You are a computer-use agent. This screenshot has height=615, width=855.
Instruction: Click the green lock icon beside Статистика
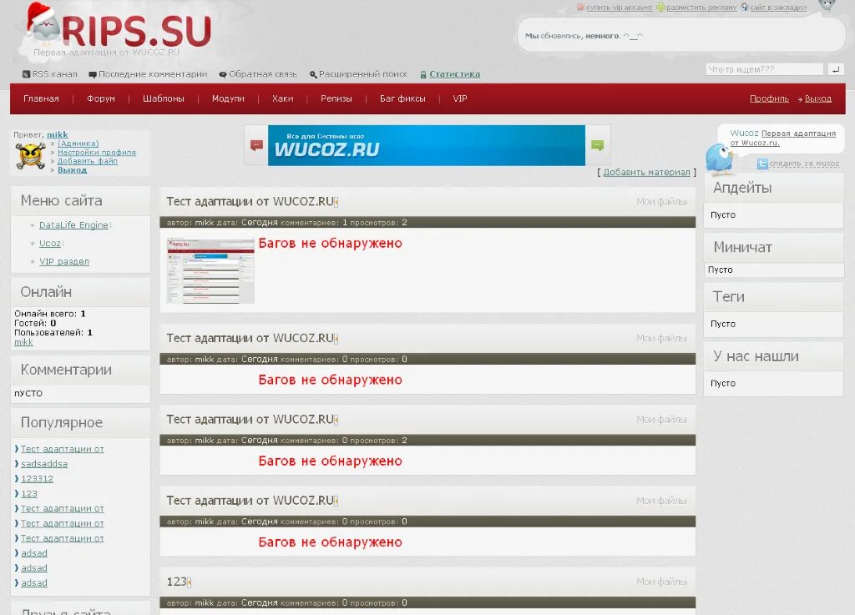pos(423,74)
